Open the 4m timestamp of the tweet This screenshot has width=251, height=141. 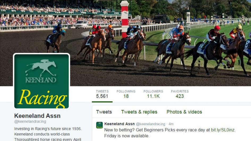[171, 124]
